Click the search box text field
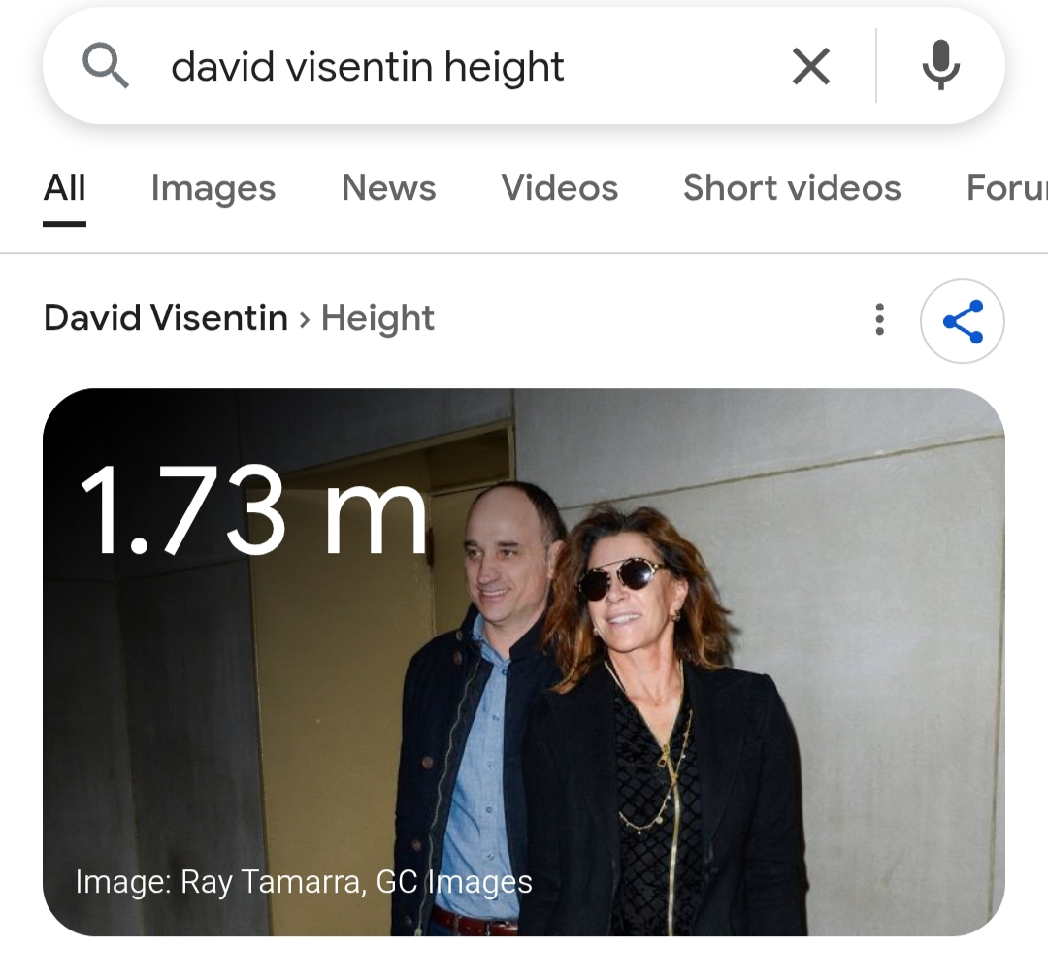The width and height of the screenshot is (1048, 979). pyautogui.click(x=468, y=66)
